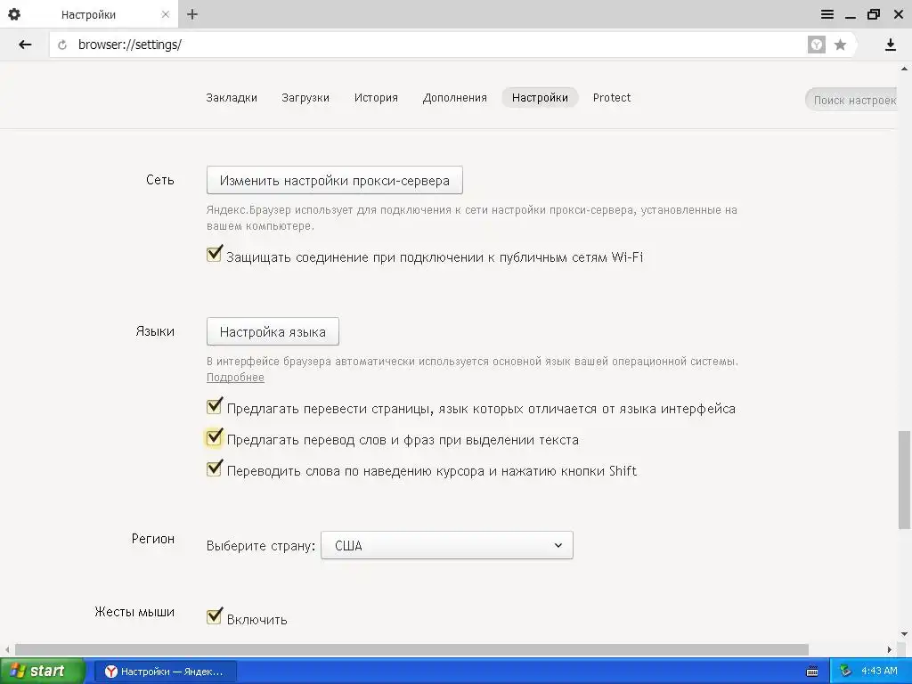
Task: Click the Языки section label
Action: 155,331
